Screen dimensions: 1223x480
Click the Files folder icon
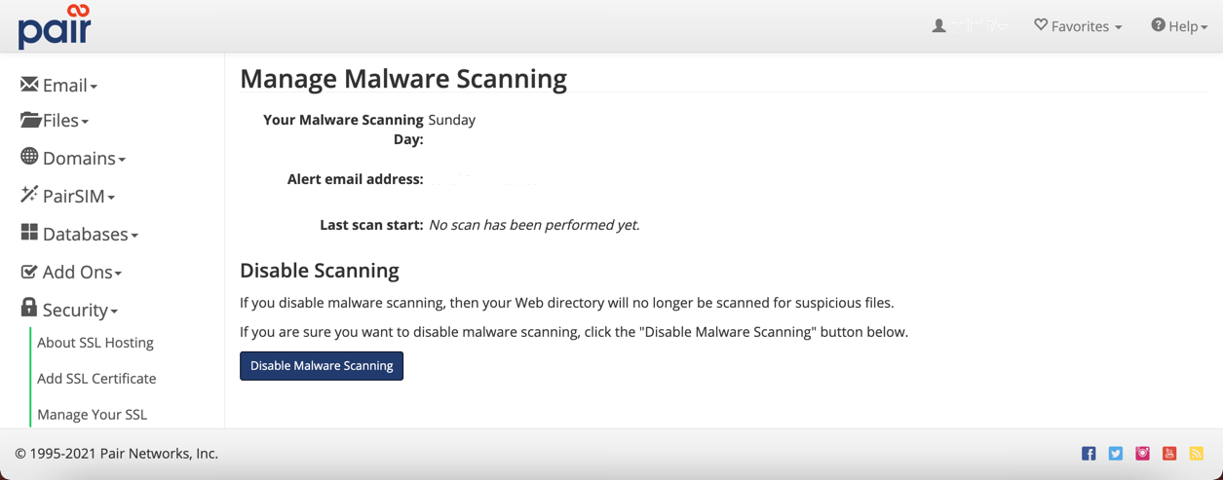30,120
